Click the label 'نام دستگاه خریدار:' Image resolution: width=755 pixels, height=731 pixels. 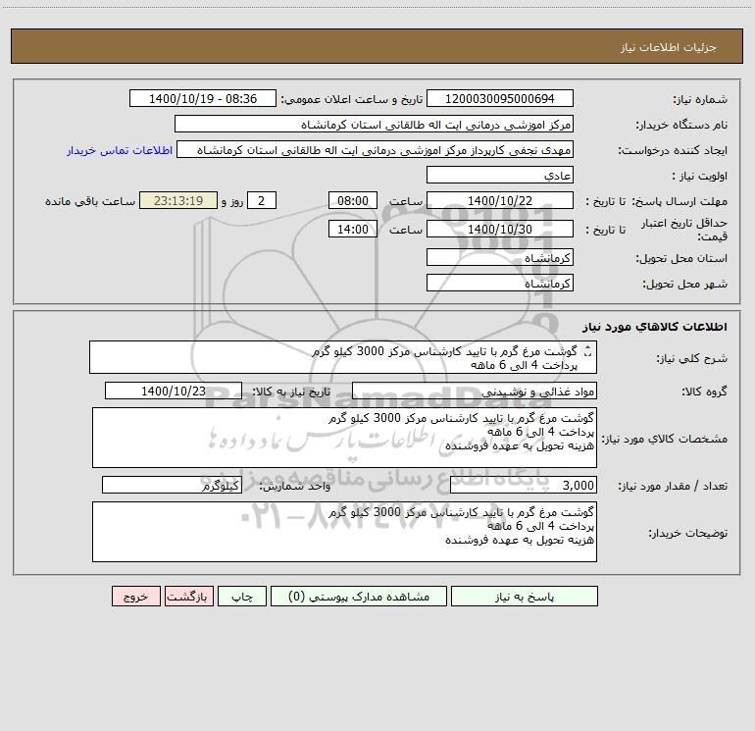click(x=681, y=125)
